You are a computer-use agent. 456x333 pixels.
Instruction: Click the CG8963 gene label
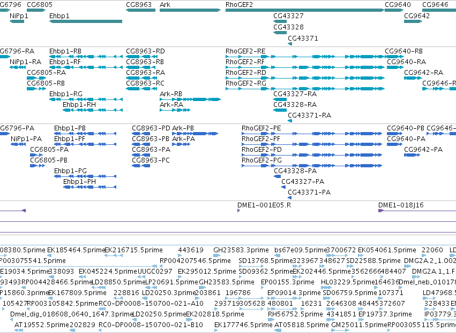tap(139, 5)
